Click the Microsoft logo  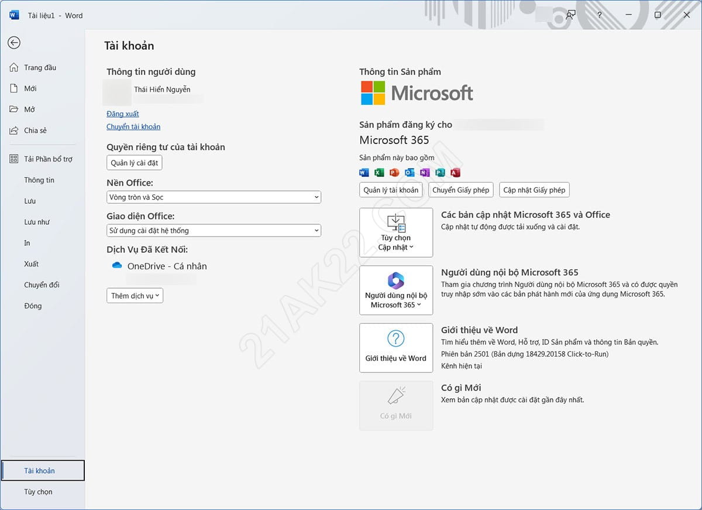click(x=417, y=93)
